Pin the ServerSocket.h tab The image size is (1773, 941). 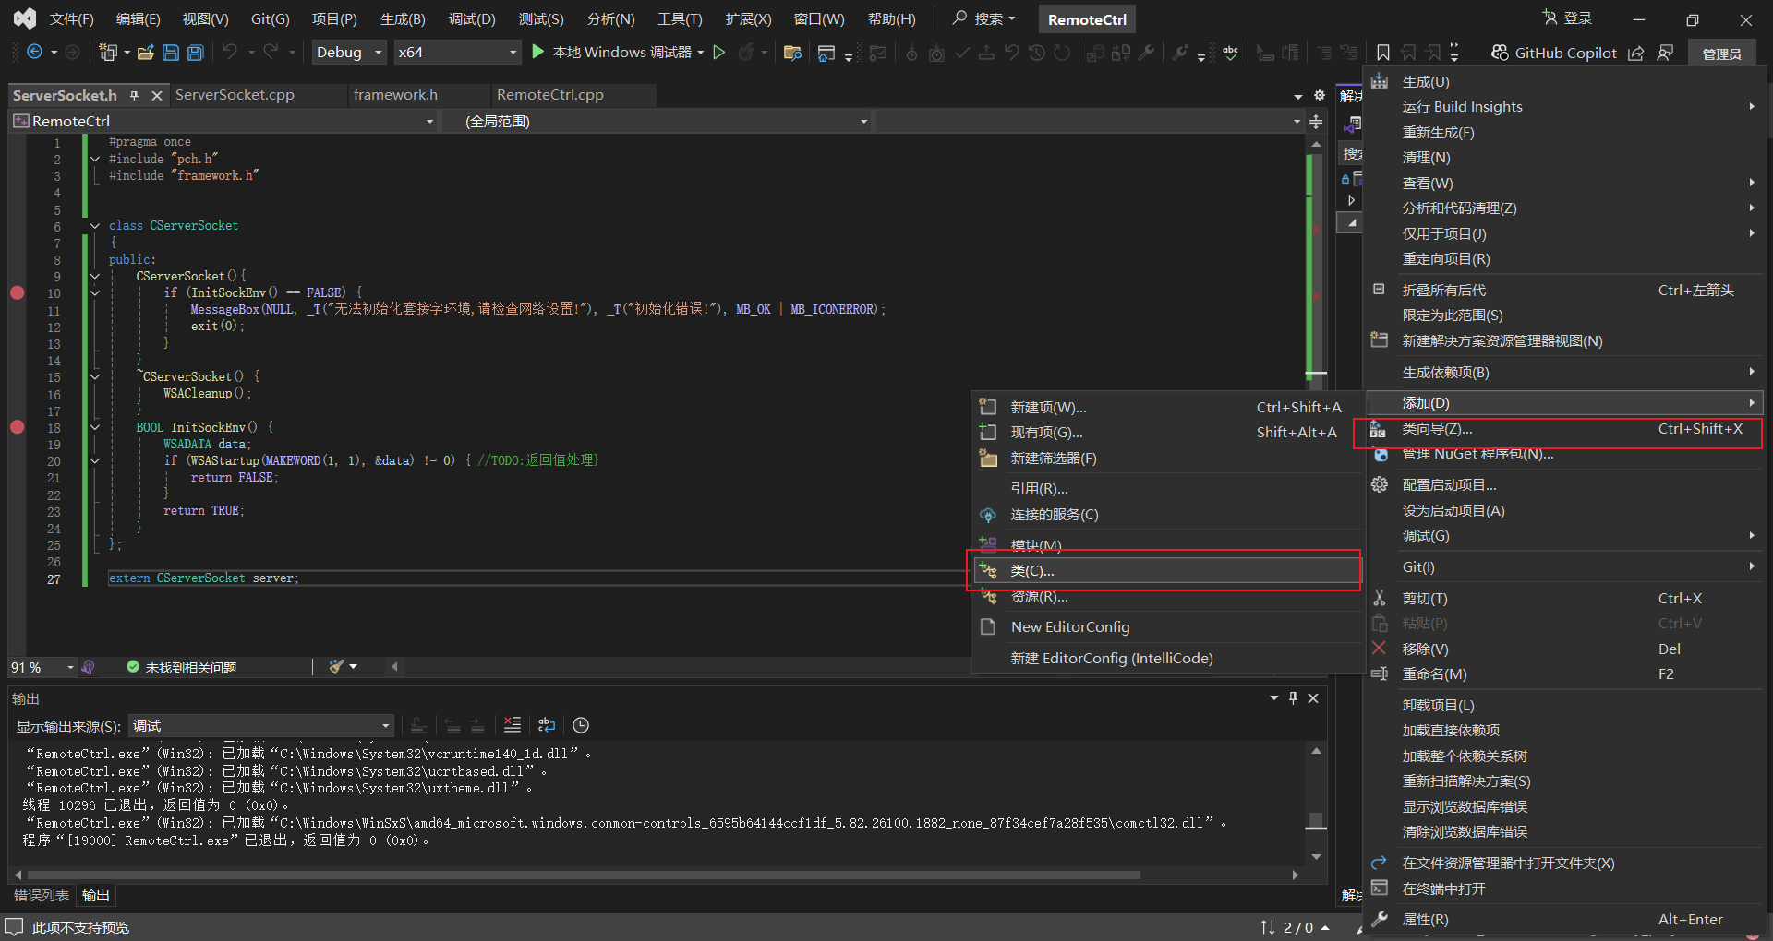135,95
